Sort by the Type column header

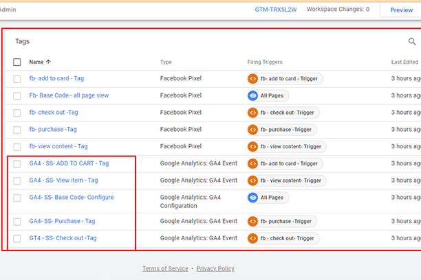pos(166,62)
